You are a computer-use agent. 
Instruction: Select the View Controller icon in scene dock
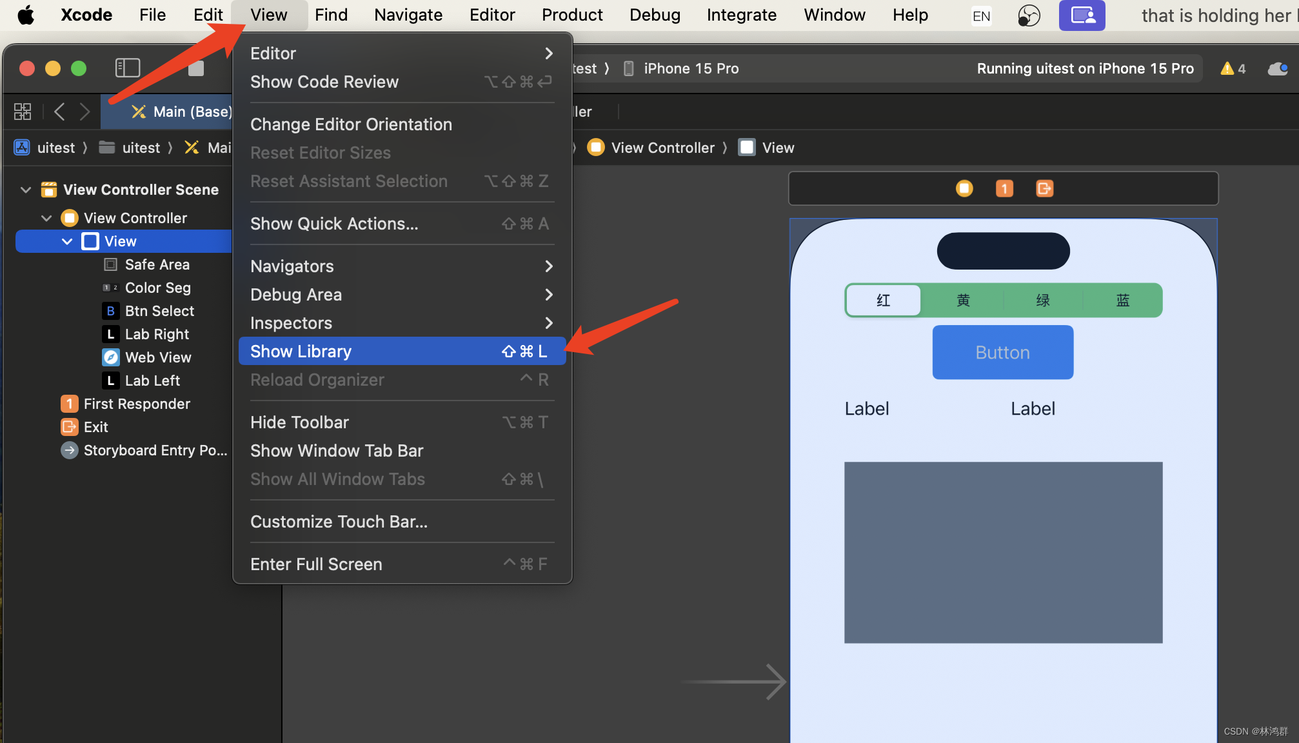(x=964, y=188)
